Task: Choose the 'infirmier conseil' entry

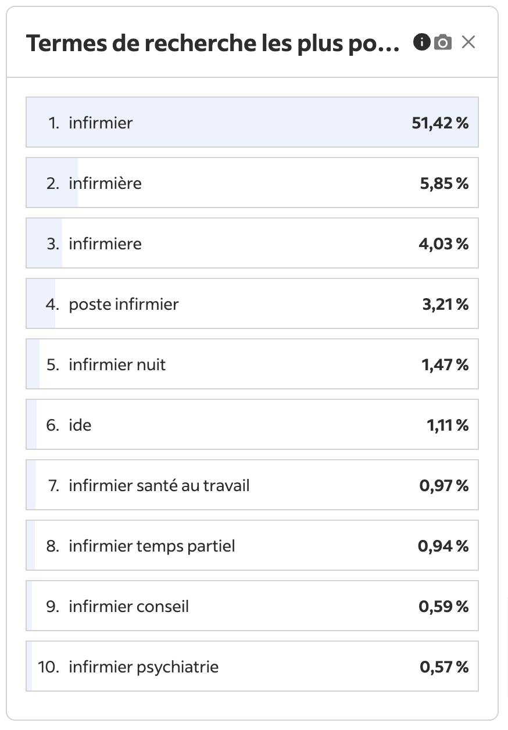Action: 252,606
